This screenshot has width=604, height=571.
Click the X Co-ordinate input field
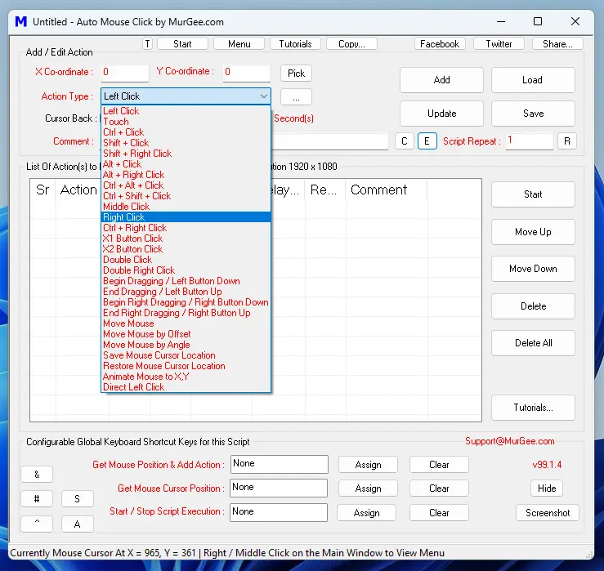(x=125, y=73)
